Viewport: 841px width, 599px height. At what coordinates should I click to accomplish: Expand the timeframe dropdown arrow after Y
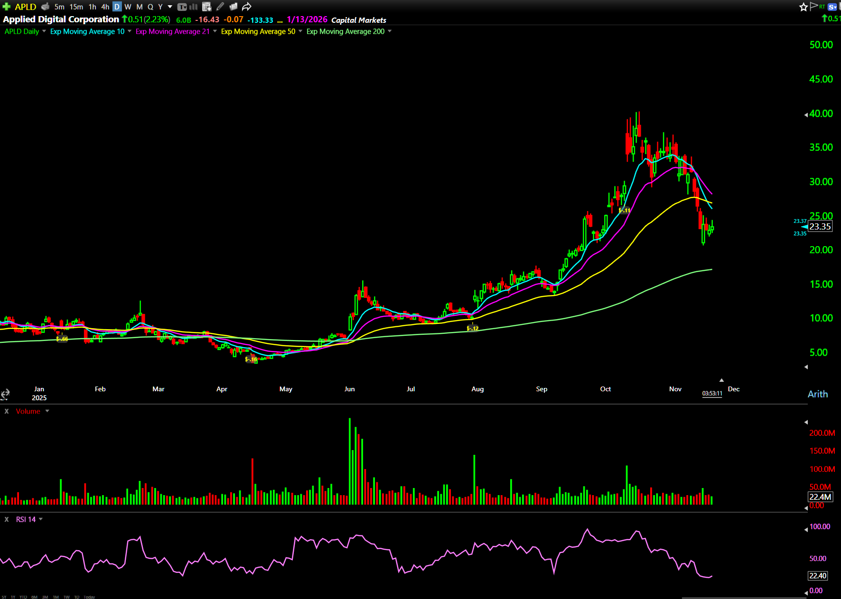(170, 7)
